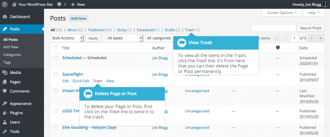Open the home icon for Your WordPress Site
Image resolution: width=330 pixels, height=137 pixels.
click(x=14, y=4)
